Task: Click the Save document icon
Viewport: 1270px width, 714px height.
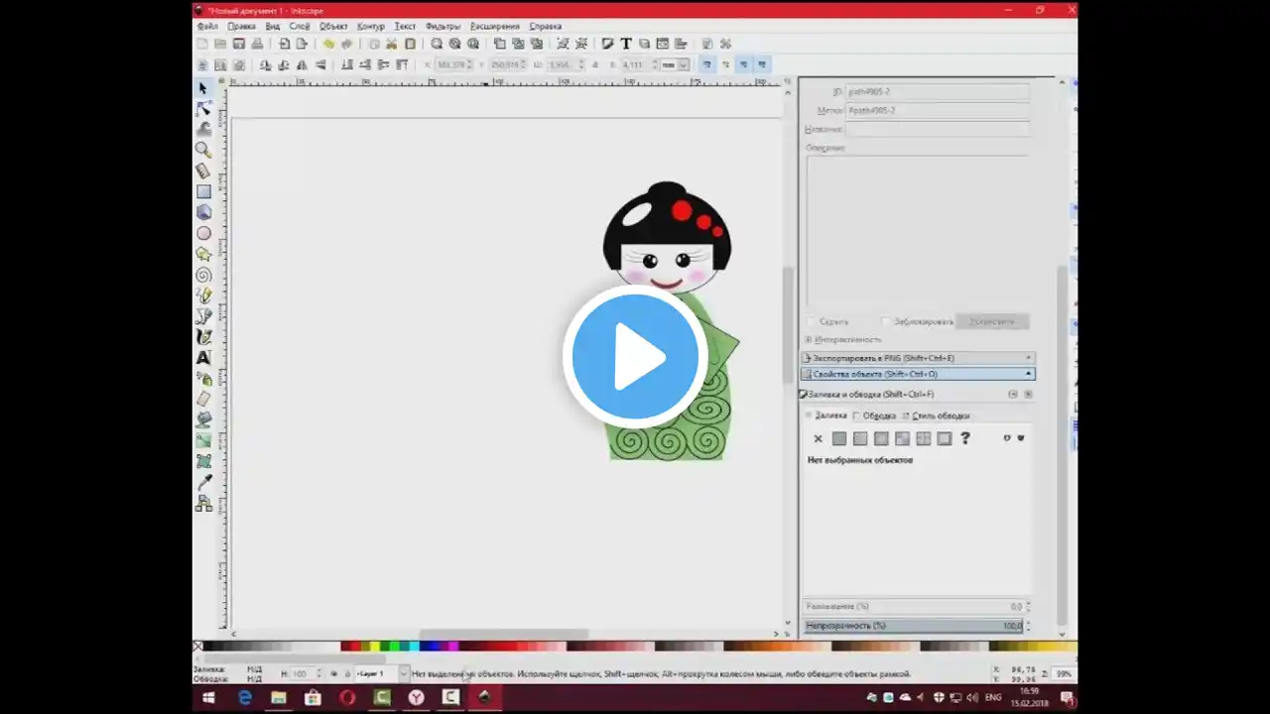Action: 239,44
